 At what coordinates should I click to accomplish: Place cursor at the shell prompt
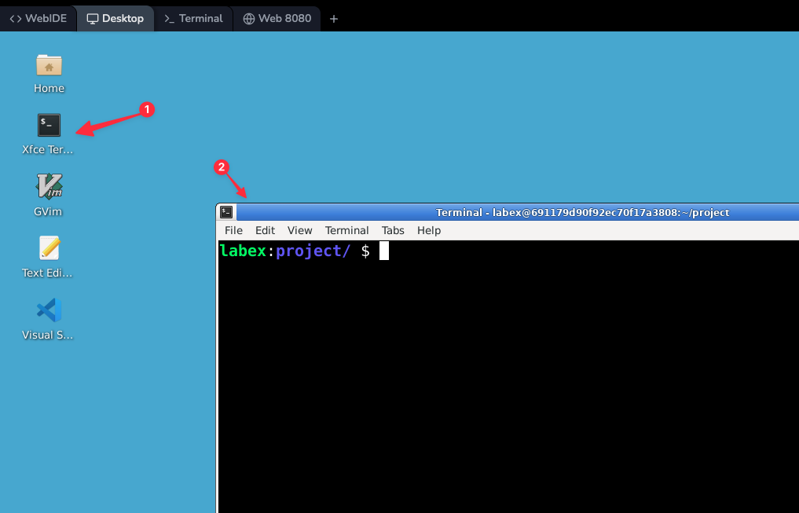click(x=383, y=250)
